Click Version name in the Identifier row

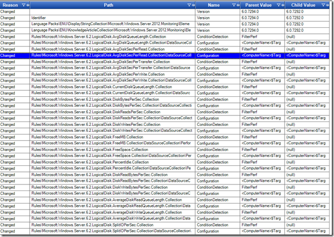[x=203, y=18]
